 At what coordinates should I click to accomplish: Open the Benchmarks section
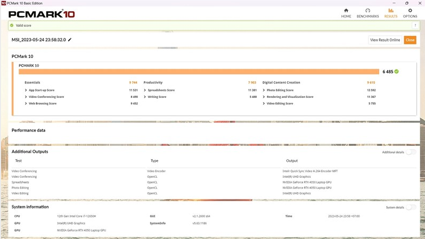[367, 13]
